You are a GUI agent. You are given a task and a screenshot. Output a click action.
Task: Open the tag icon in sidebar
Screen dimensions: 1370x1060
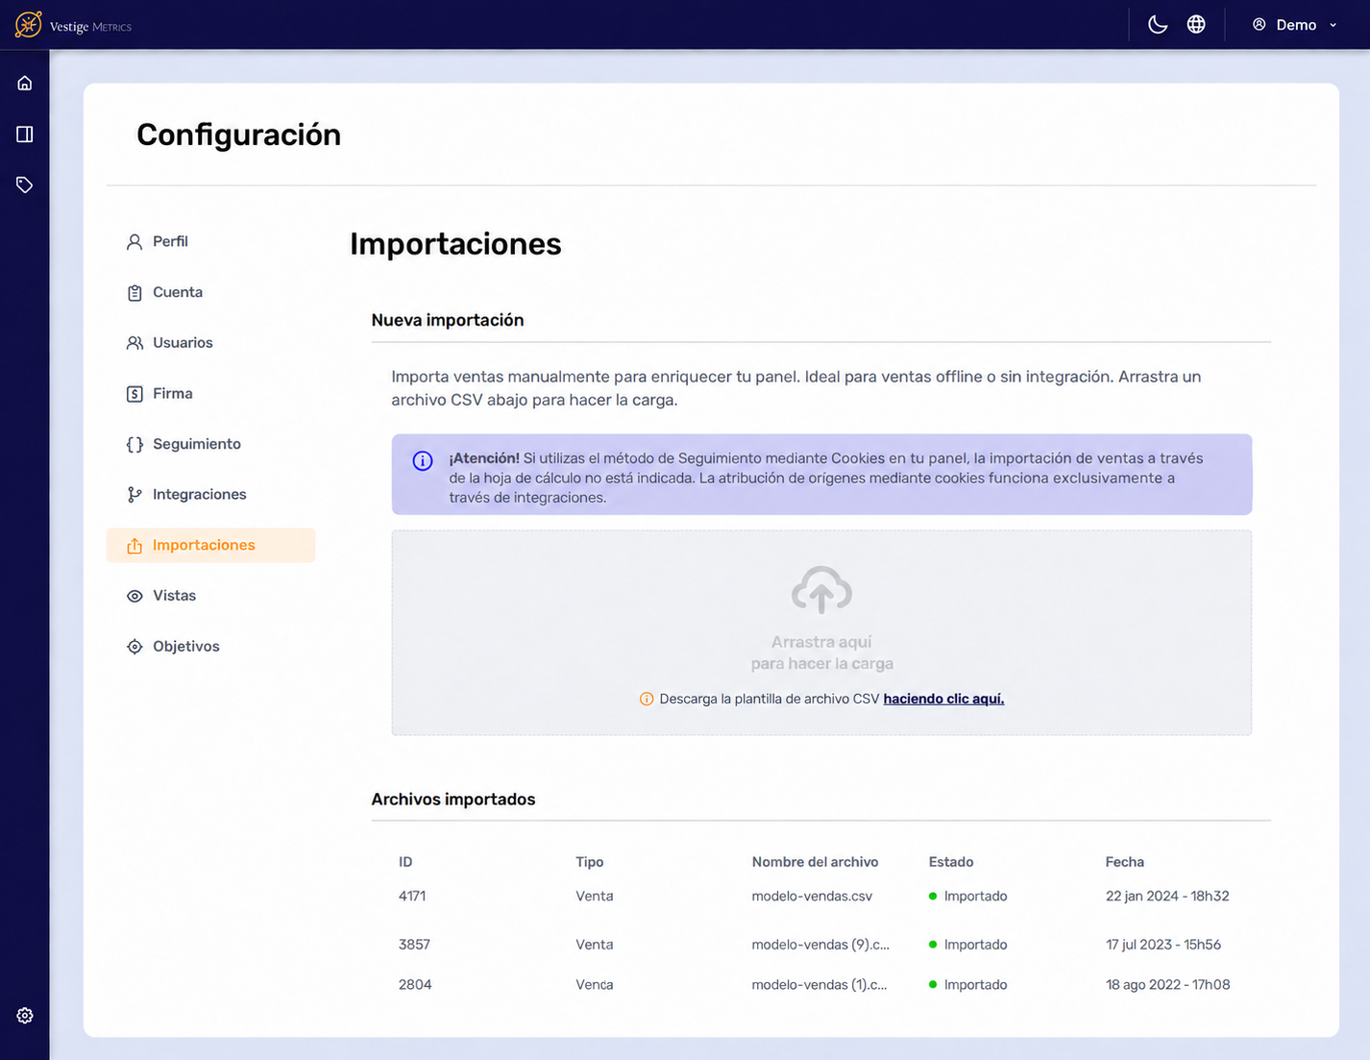click(25, 185)
